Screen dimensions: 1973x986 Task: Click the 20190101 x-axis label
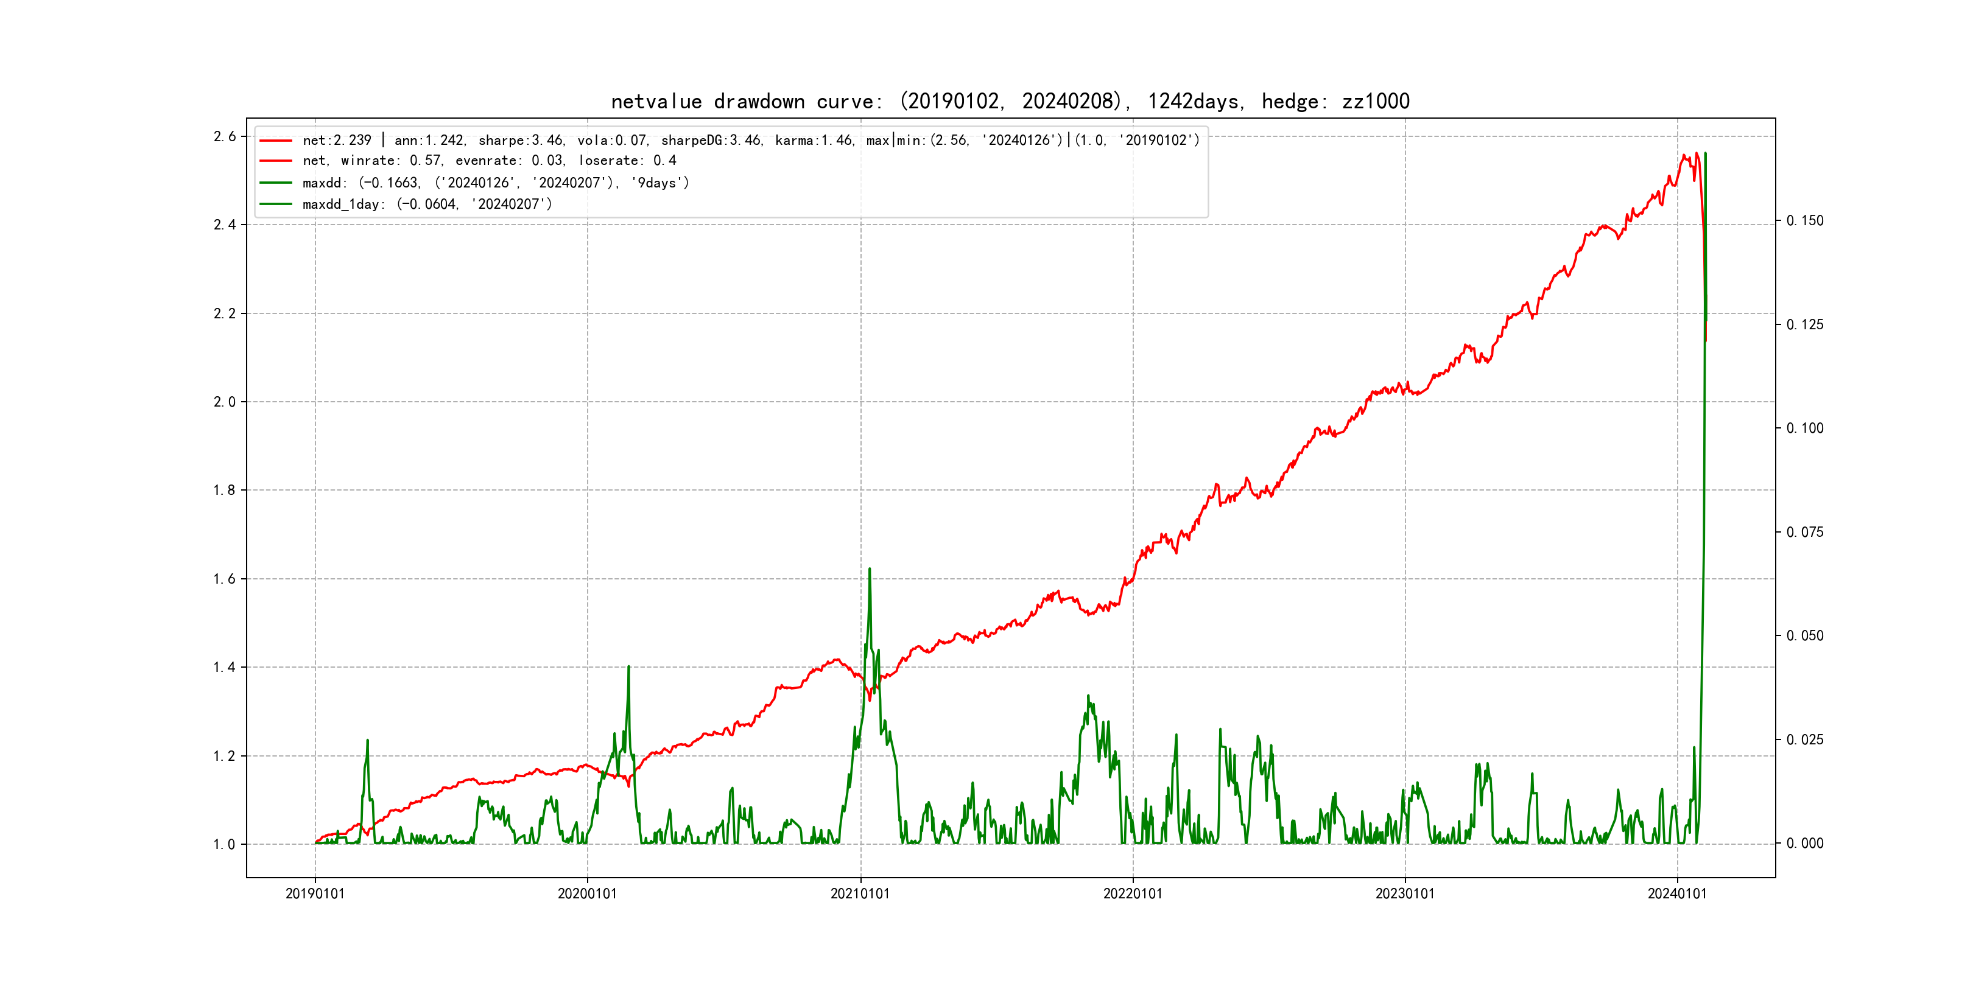pos(315,893)
